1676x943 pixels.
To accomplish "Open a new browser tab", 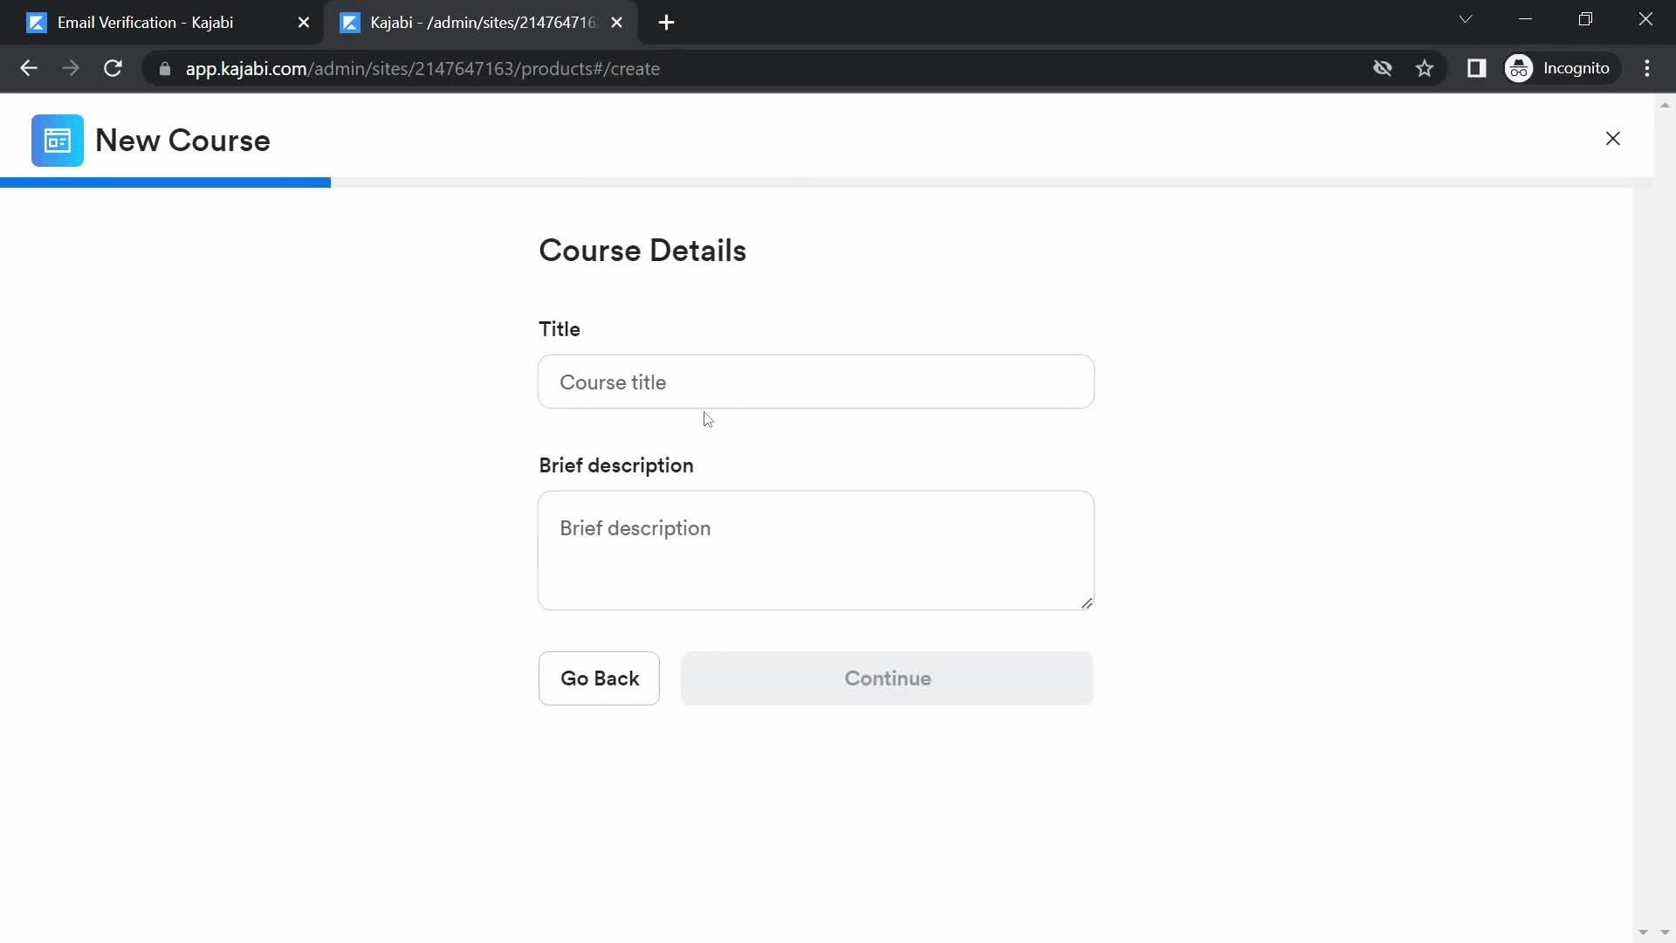I will click(x=666, y=23).
